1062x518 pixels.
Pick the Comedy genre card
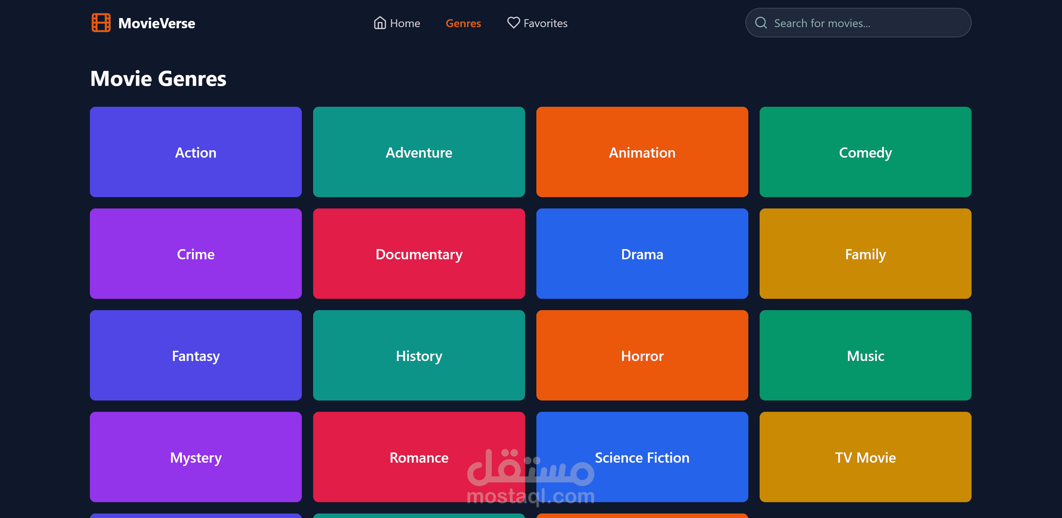click(865, 152)
